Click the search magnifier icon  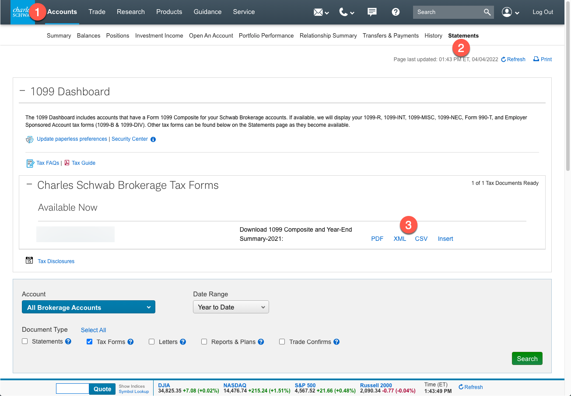point(487,12)
